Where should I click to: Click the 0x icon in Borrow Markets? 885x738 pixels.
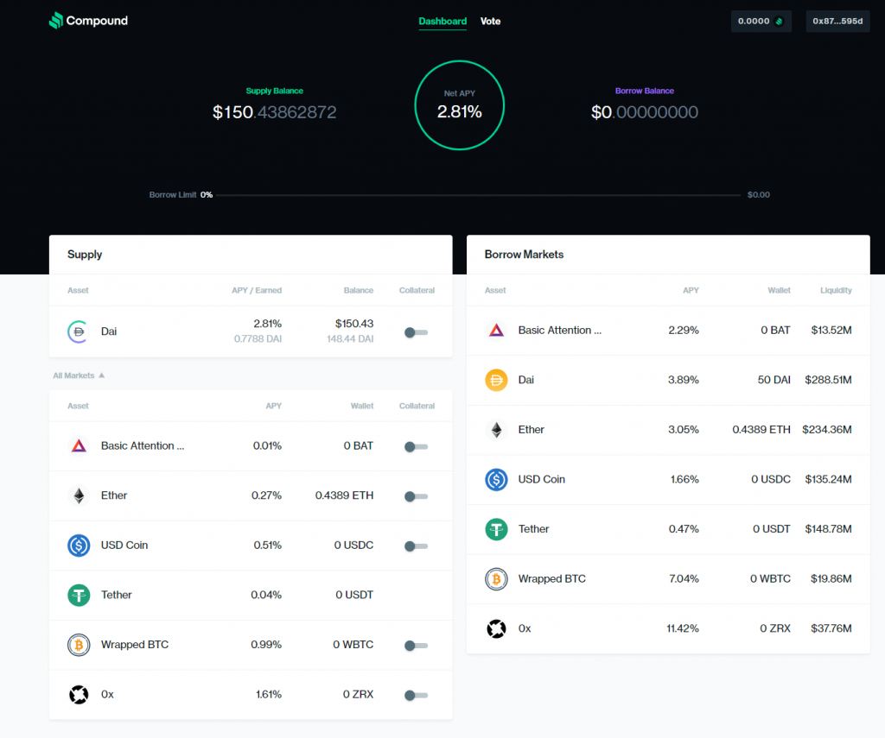(496, 628)
